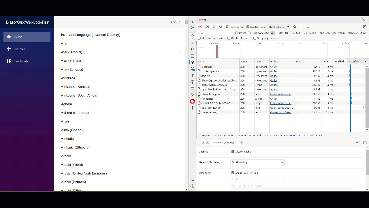Open the About link
This screenshot has height=208, width=369.
tap(175, 22)
